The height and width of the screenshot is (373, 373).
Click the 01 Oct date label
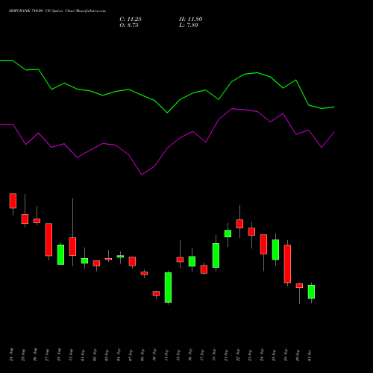[x=310, y=355]
